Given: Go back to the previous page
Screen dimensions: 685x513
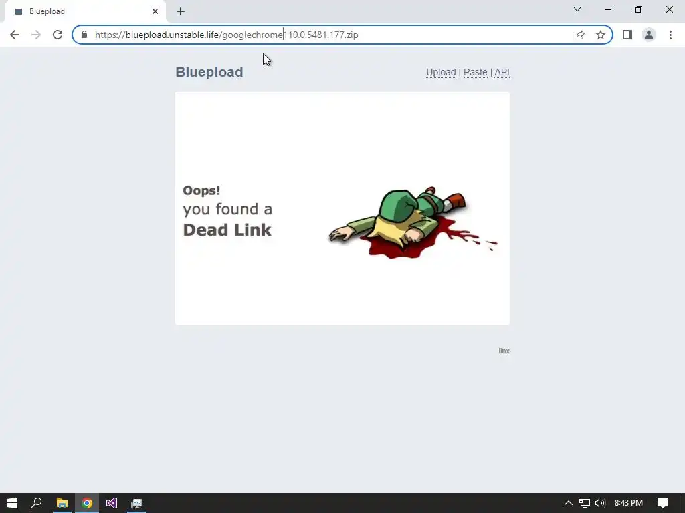Looking at the screenshot, I should point(15,35).
